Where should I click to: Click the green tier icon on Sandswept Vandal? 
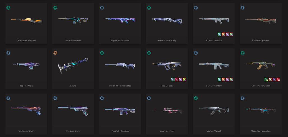tap(243, 53)
